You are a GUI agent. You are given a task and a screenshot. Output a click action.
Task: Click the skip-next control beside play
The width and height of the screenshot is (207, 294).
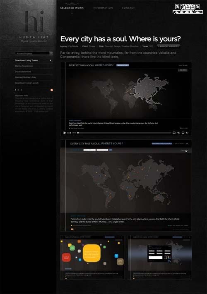(70, 133)
